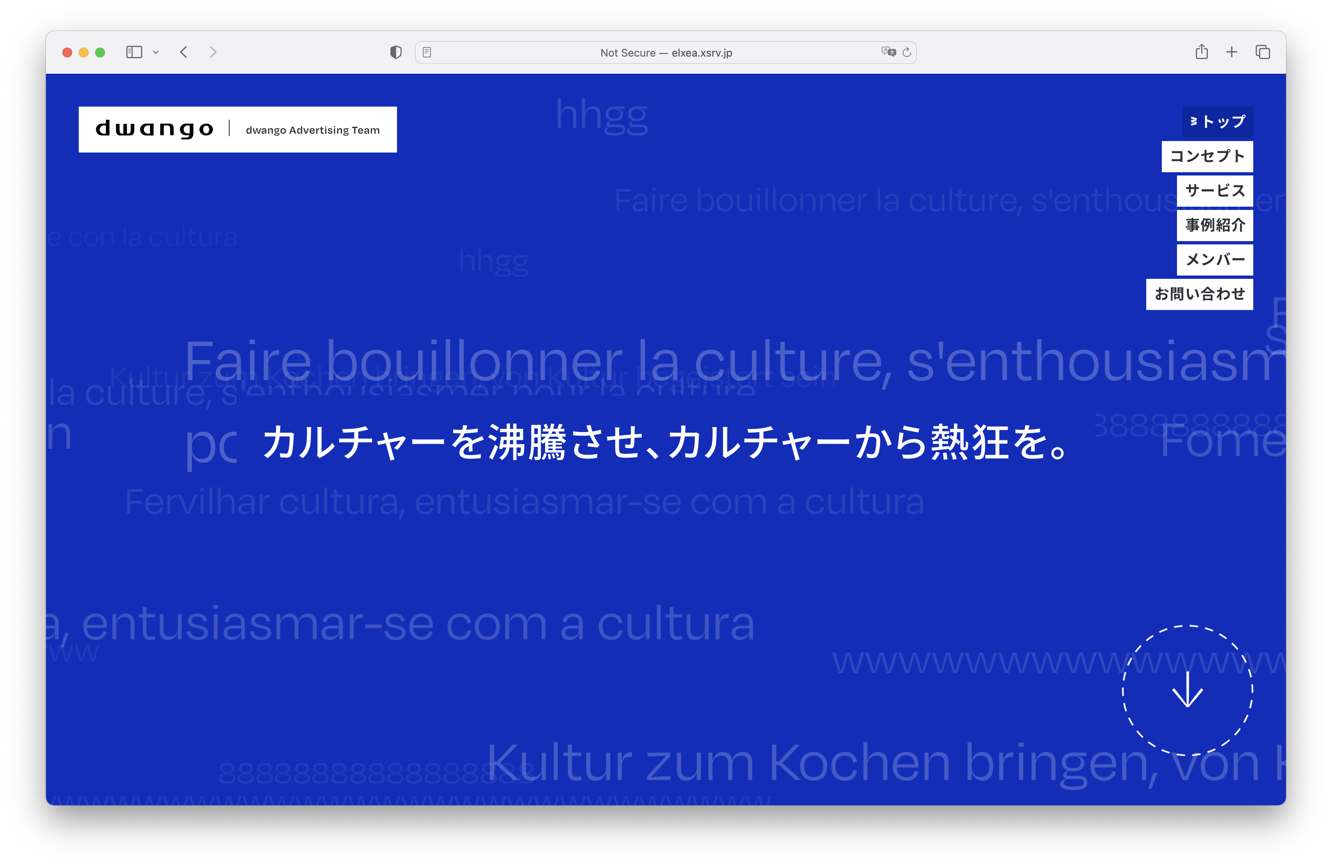Image resolution: width=1332 pixels, height=866 pixels.
Task: Select the トップ menu item
Action: coord(1217,122)
